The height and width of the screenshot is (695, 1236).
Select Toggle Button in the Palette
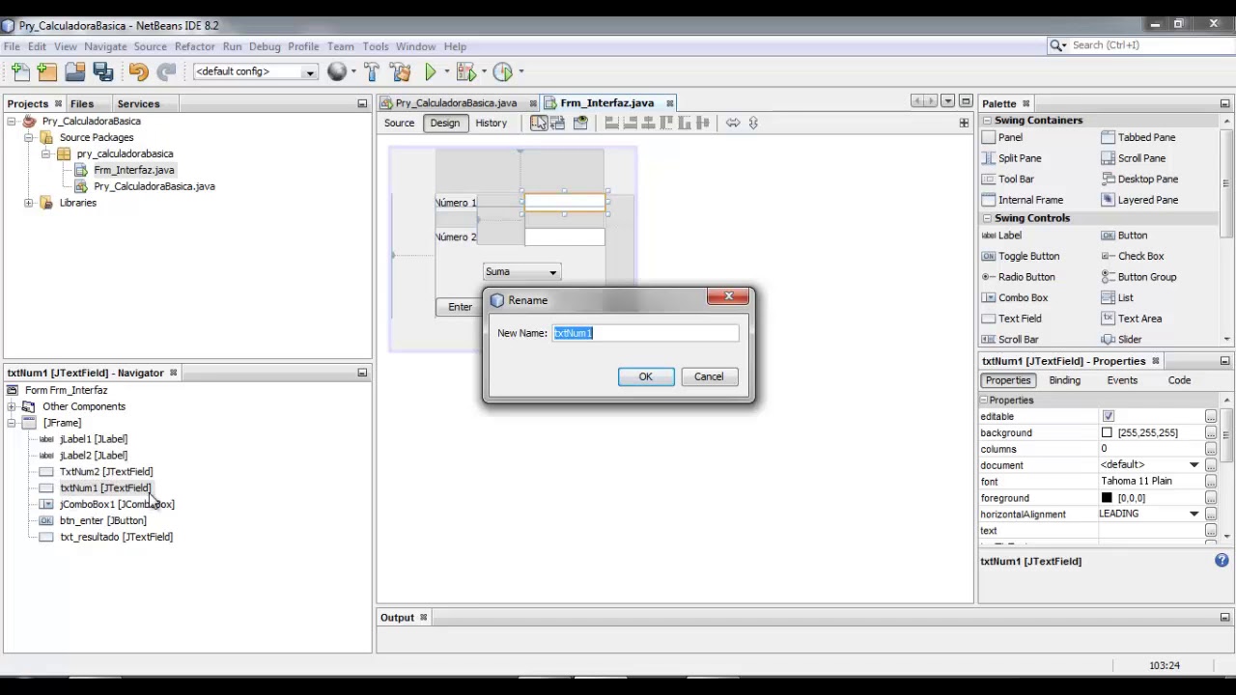coord(1028,256)
